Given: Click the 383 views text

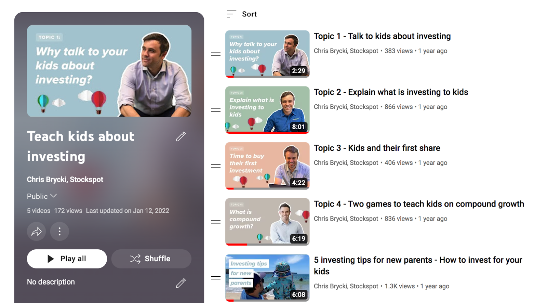Looking at the screenshot, I should click(x=399, y=51).
